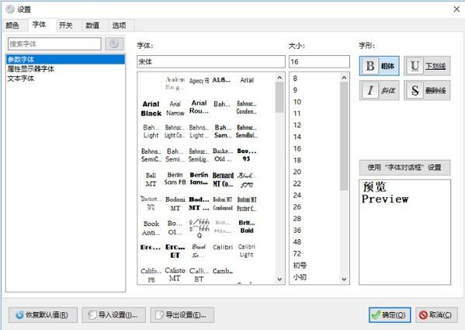This screenshot has height=330, width=465.
Task: Toggle the Strikethrough (删除线) style button
Action: pos(427,90)
